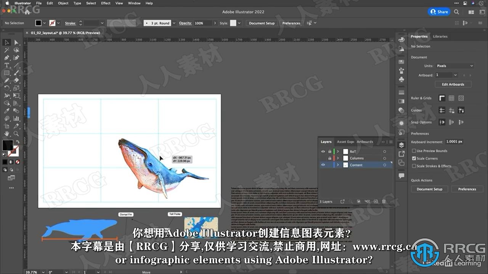Open the Effect menu
The image size is (488, 274).
pos(106,3)
